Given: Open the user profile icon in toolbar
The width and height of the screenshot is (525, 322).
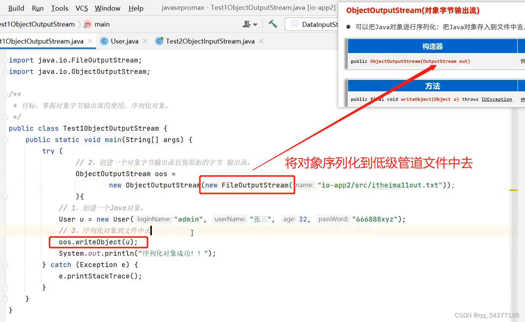Looking at the screenshot, I should pyautogui.click(x=250, y=24).
